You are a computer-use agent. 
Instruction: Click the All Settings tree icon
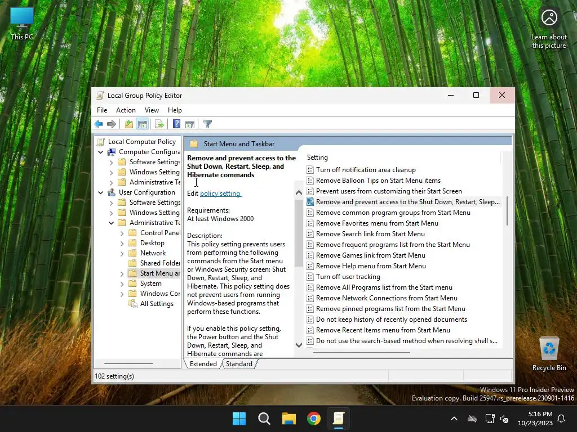(x=132, y=304)
